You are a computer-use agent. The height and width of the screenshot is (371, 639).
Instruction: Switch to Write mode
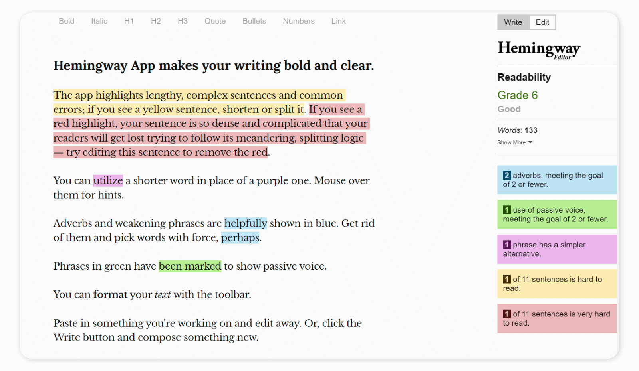(x=513, y=22)
